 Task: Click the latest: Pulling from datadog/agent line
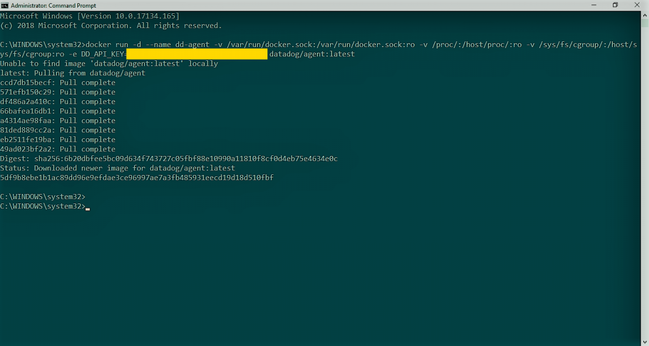(x=72, y=73)
